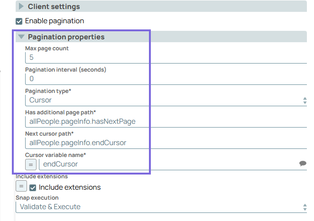Toggle expression button for Include extensions
Viewport: 314px width, 221px height.
21,187
